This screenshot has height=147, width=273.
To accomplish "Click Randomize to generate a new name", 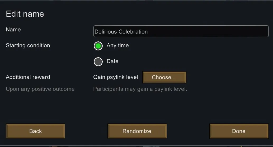I will click(x=137, y=131).
